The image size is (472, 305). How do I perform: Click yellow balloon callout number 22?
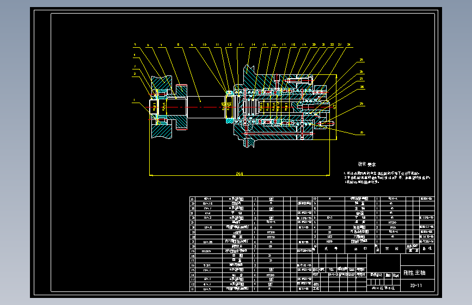click(332, 45)
